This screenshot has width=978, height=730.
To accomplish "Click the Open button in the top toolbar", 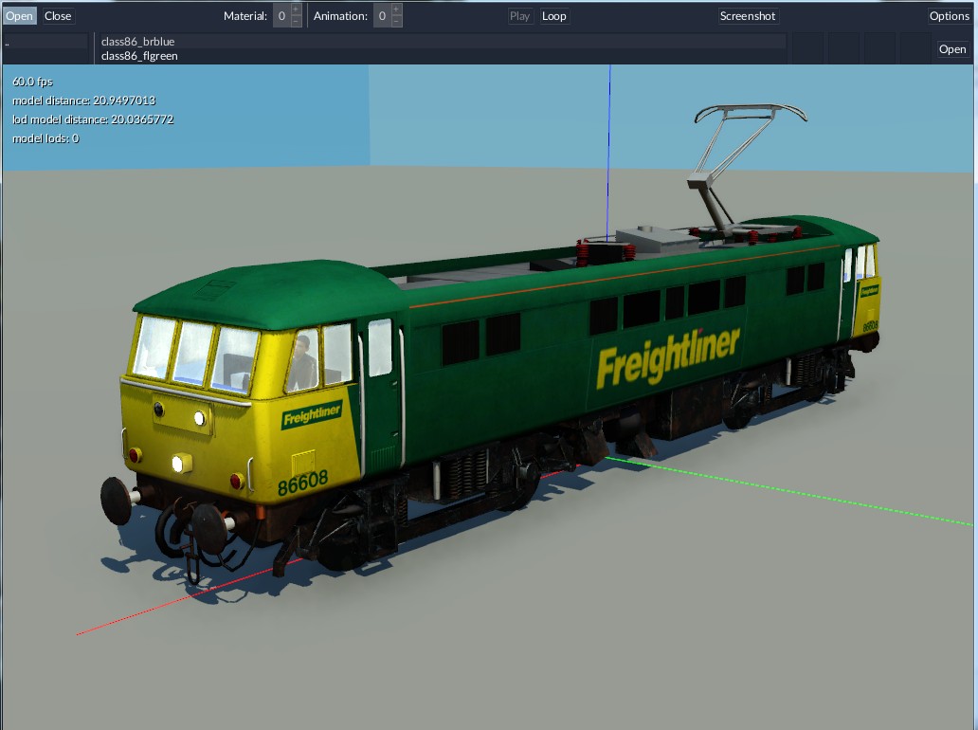I will 19,15.
